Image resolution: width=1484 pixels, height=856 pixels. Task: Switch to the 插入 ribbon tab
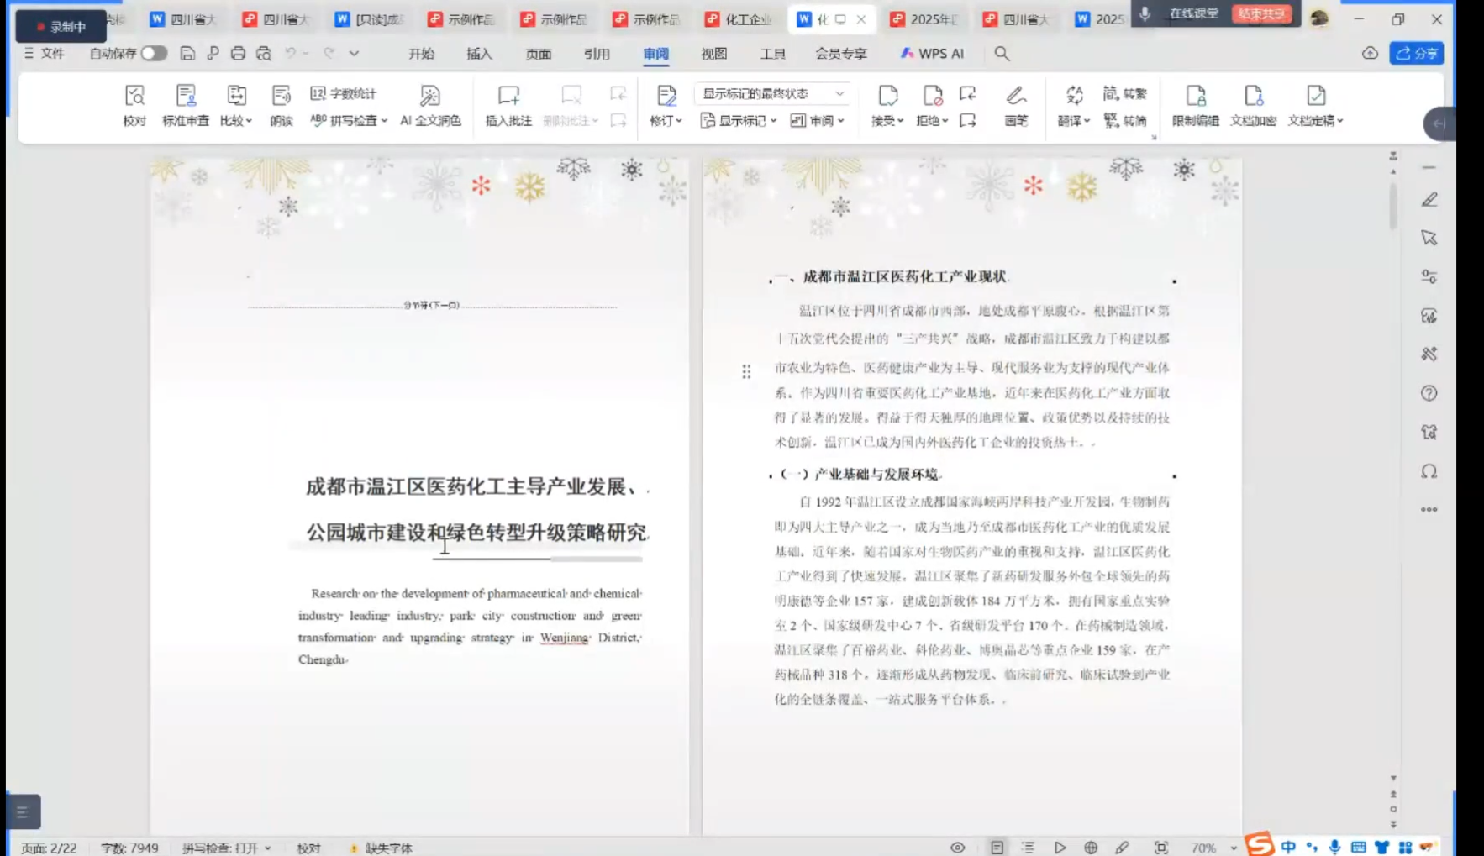click(x=479, y=54)
